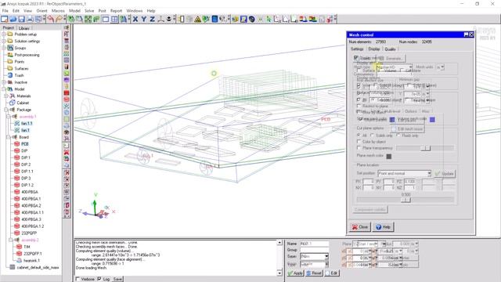Screen dimensions: 501x282
Task: Click the Name input field in edit panel
Action: tap(314, 244)
